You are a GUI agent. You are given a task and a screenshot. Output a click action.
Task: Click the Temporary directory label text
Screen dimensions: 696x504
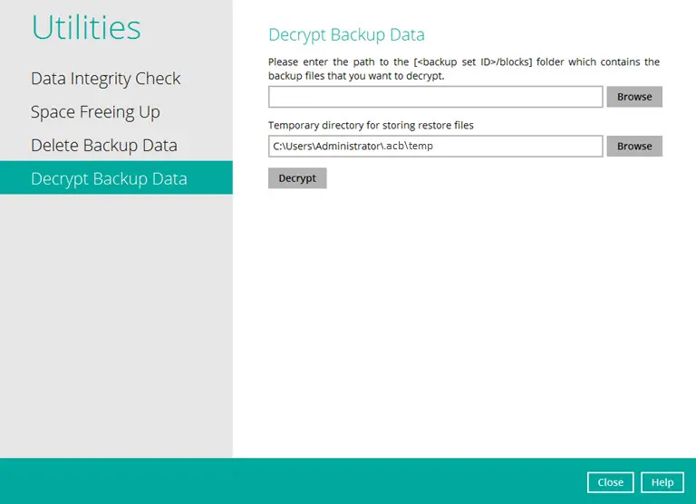pos(371,125)
